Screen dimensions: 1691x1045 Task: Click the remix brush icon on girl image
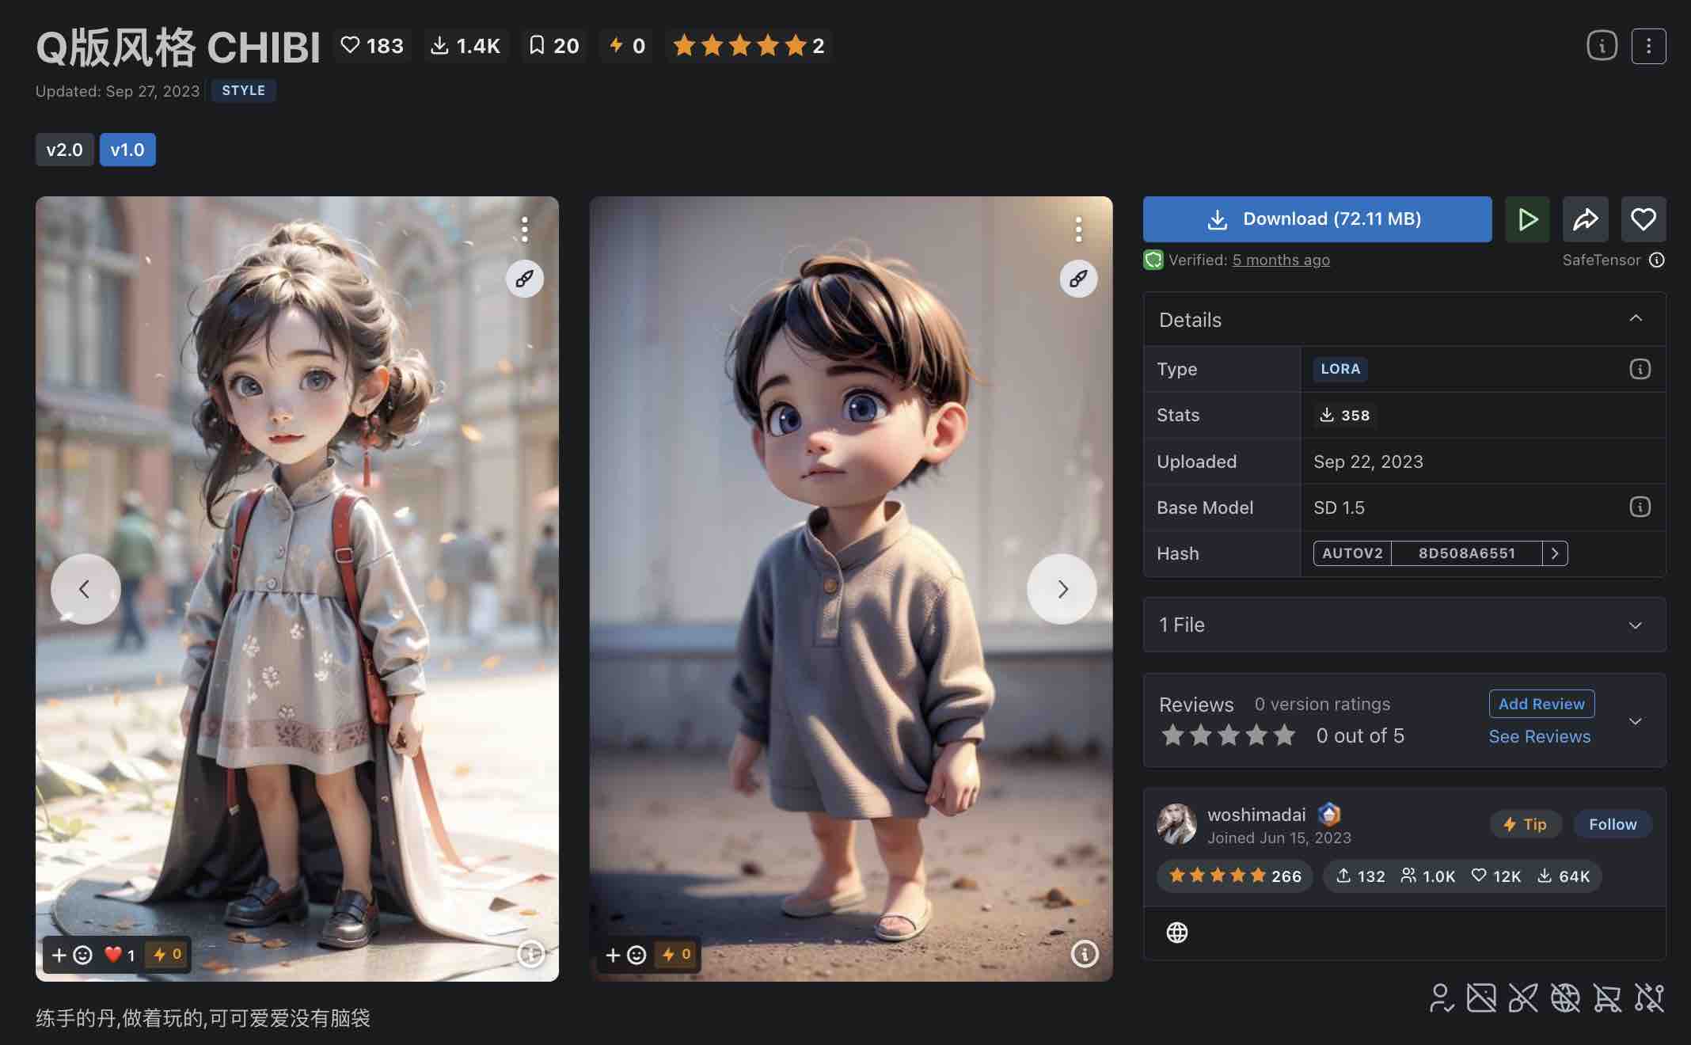tap(524, 279)
